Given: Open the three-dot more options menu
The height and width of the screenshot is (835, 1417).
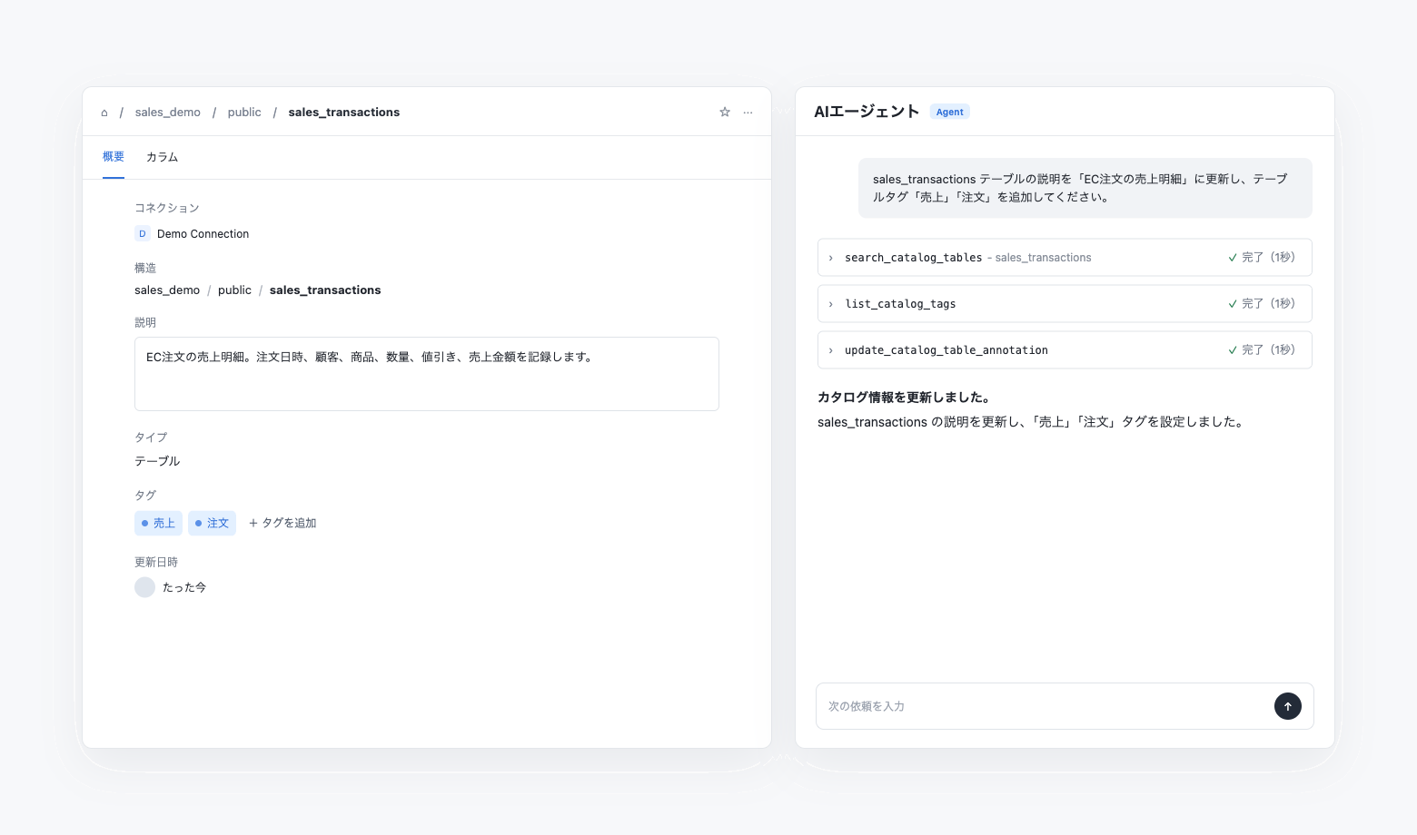Looking at the screenshot, I should click(x=748, y=113).
